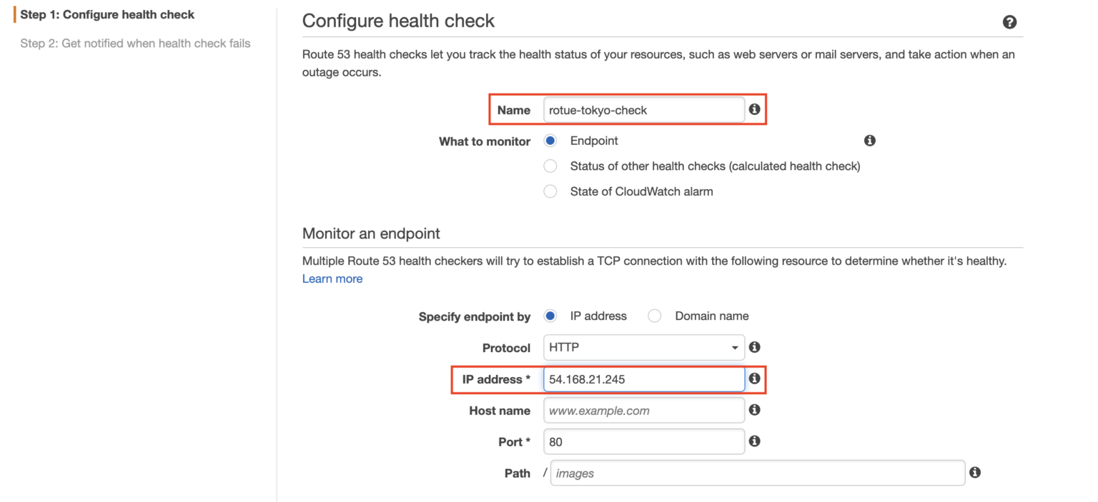Open the Protocol dropdown
Screen dimensions: 1098x502
[643, 348]
